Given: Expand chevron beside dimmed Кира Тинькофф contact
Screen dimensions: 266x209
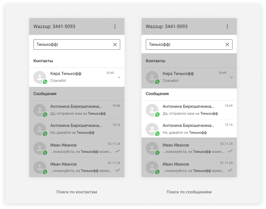Looking at the screenshot, I should click(232, 77).
